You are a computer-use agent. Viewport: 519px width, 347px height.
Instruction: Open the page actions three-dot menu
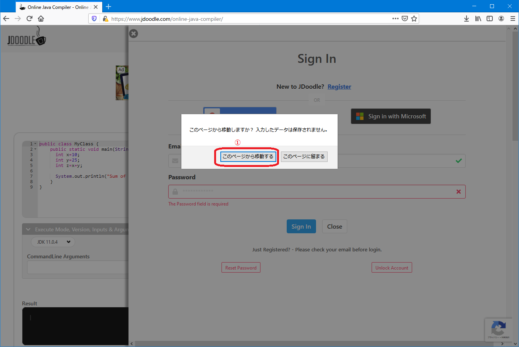(x=396, y=19)
